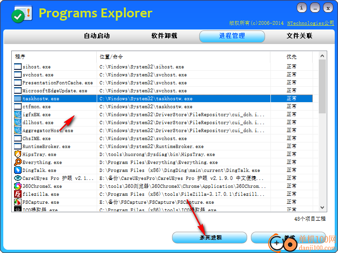Viewport: 338px width, 253px height.
Task: Click the AggregatorHost.exe process icon
Action: pyautogui.click(x=18, y=130)
